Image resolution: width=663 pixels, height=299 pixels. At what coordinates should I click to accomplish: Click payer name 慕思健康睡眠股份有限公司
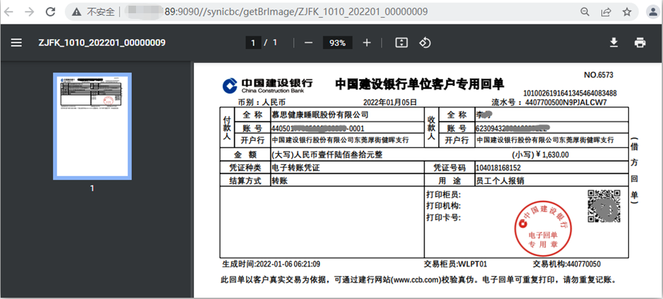pos(320,115)
